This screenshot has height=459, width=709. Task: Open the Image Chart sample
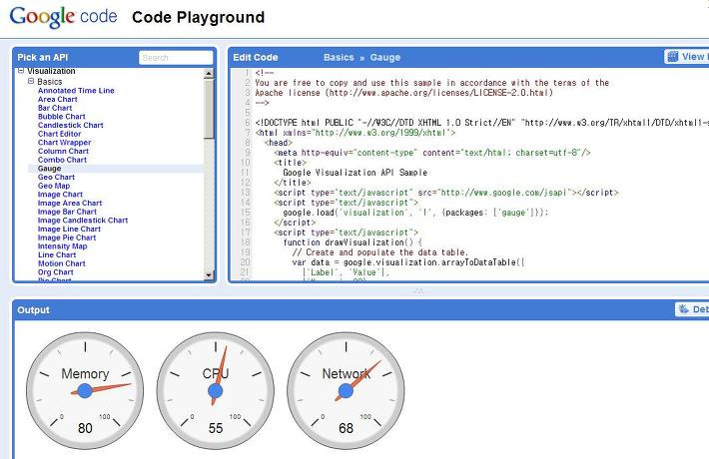60,195
